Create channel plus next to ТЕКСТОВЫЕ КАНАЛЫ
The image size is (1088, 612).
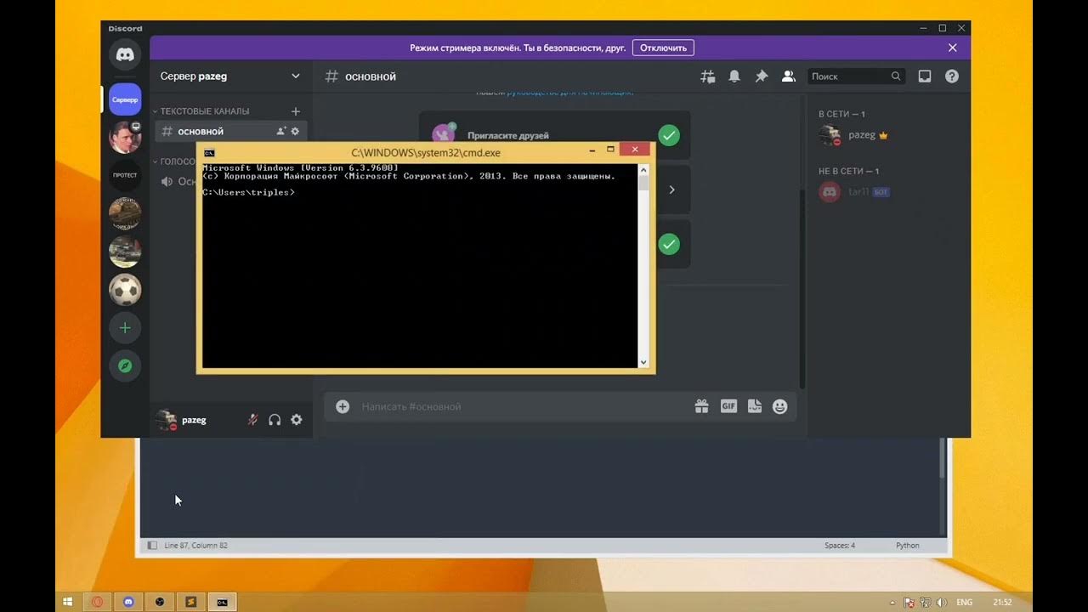[296, 111]
